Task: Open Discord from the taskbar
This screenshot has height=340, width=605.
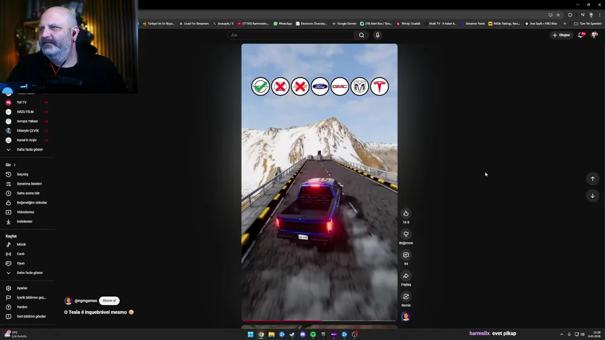Action: [302, 334]
